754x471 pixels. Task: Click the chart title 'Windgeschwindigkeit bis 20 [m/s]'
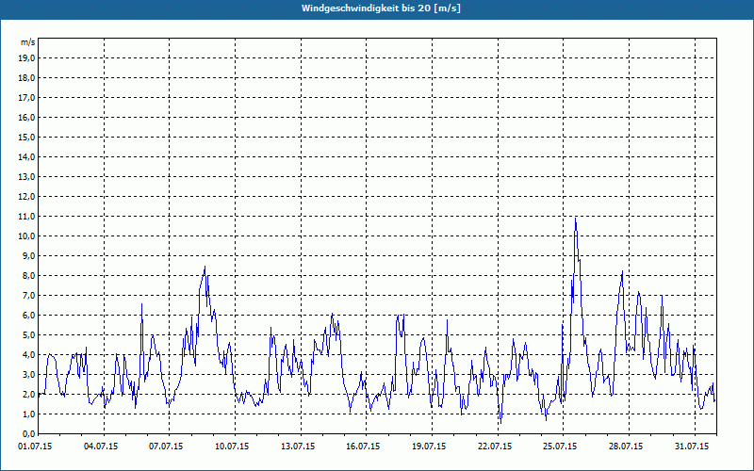[381, 8]
